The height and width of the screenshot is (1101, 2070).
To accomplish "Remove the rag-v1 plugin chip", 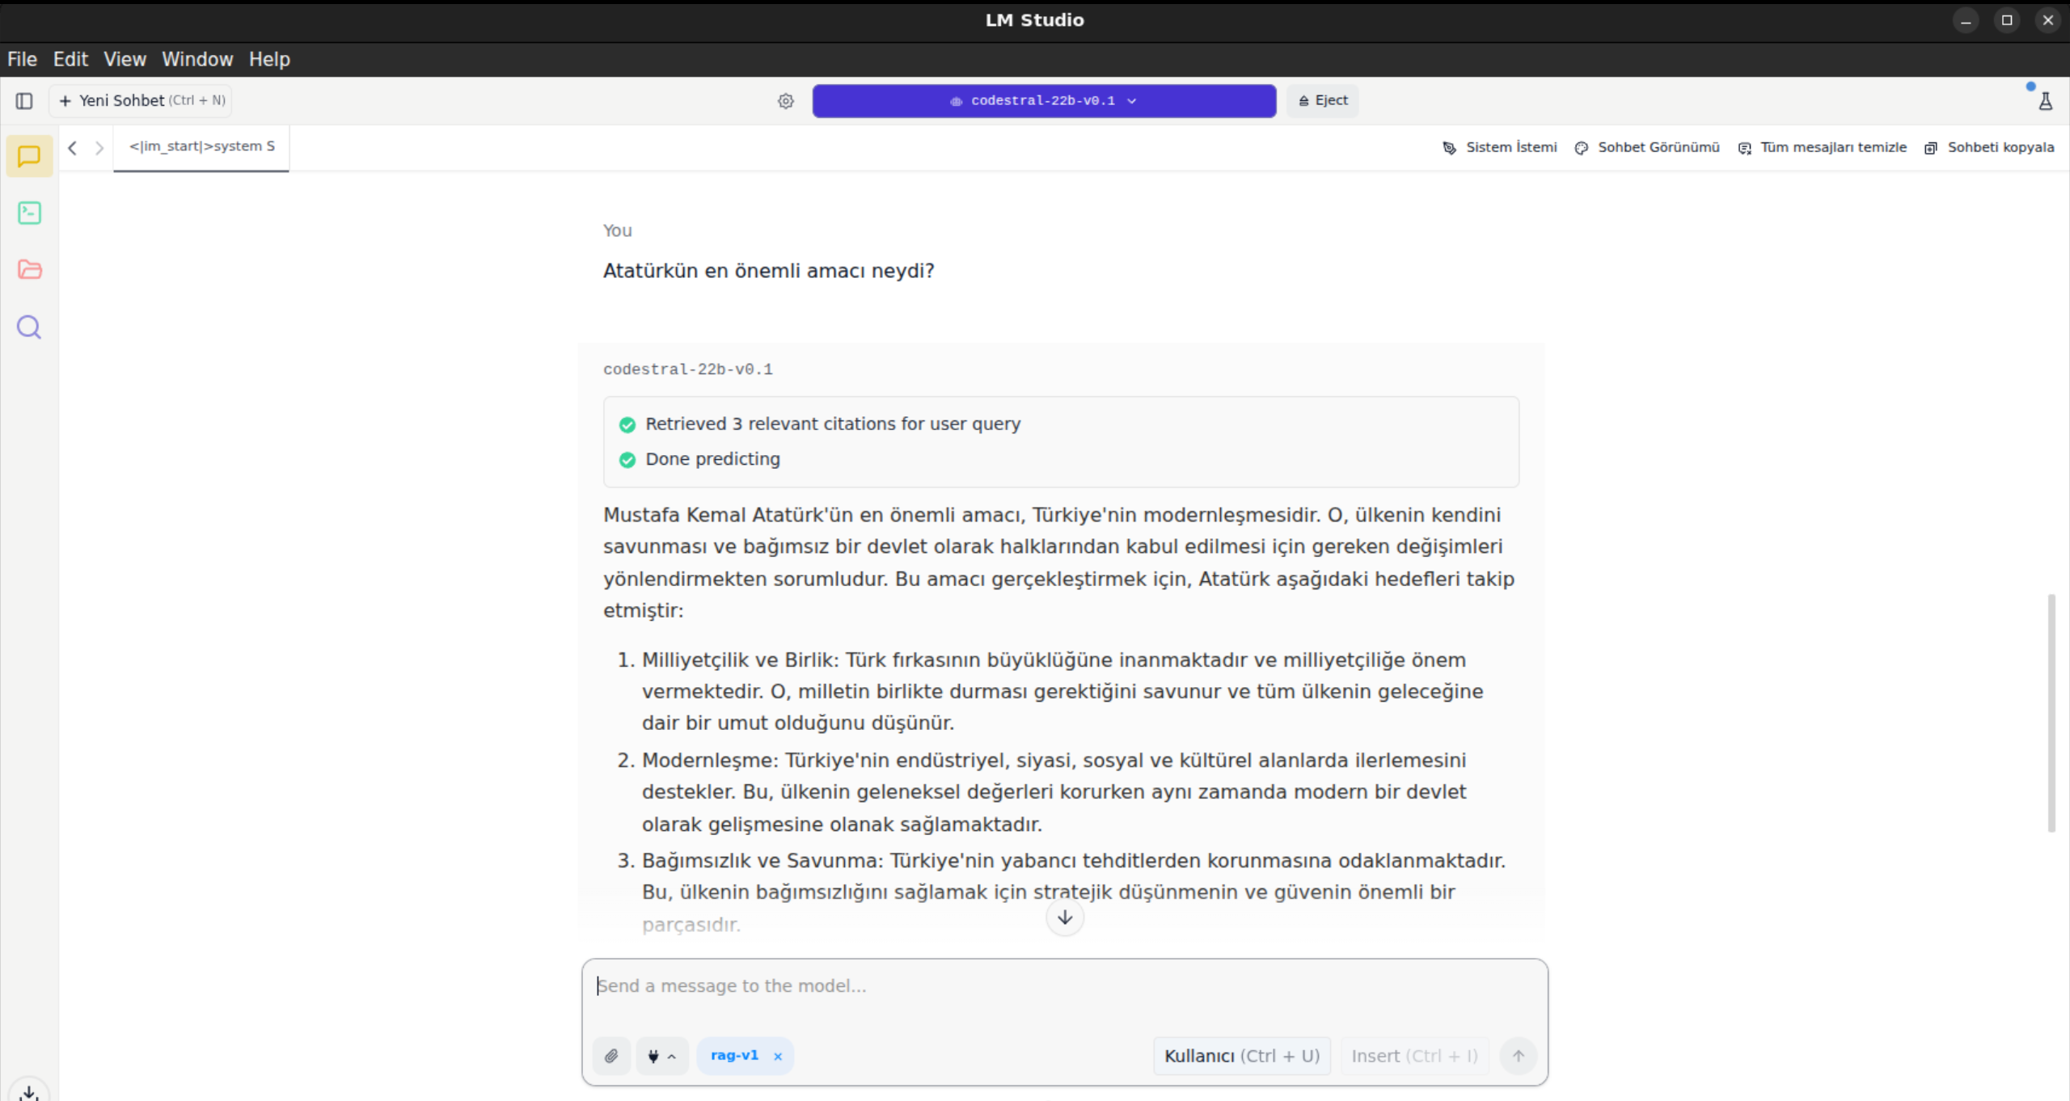I will tap(778, 1057).
